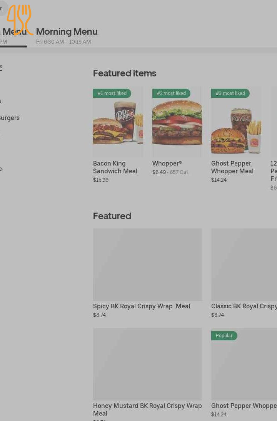Open the Honey Mustard wrap image placeholder
This screenshot has height=421, width=277.
point(147,364)
